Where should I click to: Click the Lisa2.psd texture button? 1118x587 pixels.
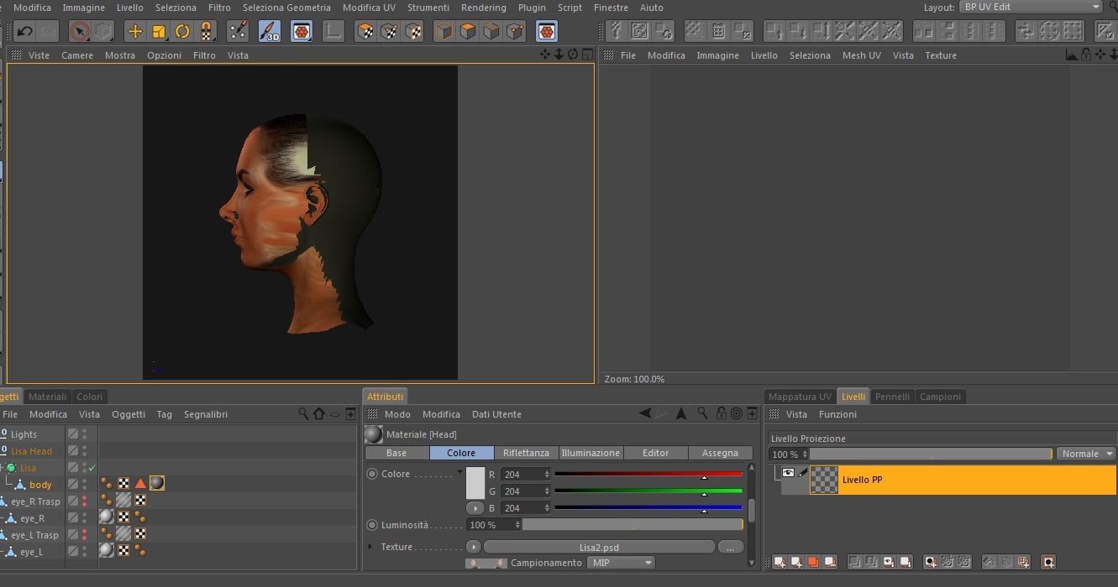point(599,547)
